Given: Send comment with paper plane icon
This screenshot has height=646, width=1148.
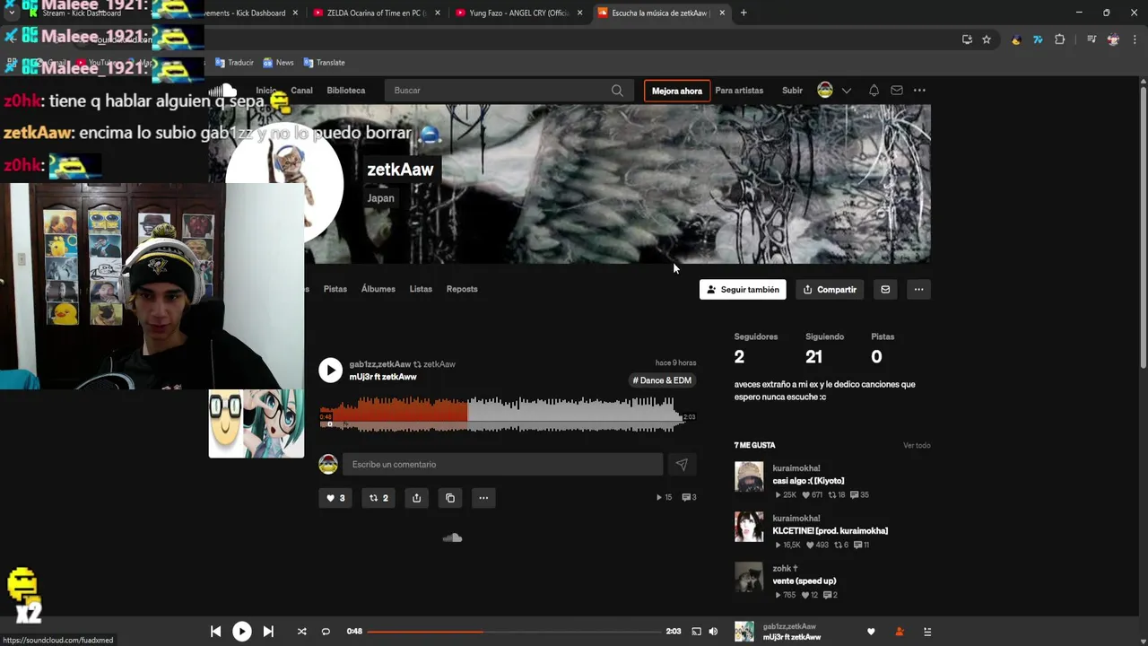Looking at the screenshot, I should tap(682, 464).
